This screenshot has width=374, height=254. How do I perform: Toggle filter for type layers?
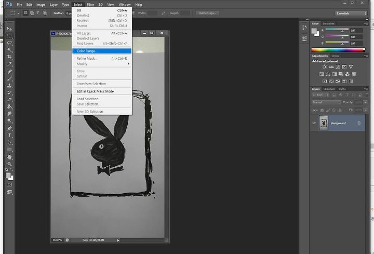pos(347,95)
